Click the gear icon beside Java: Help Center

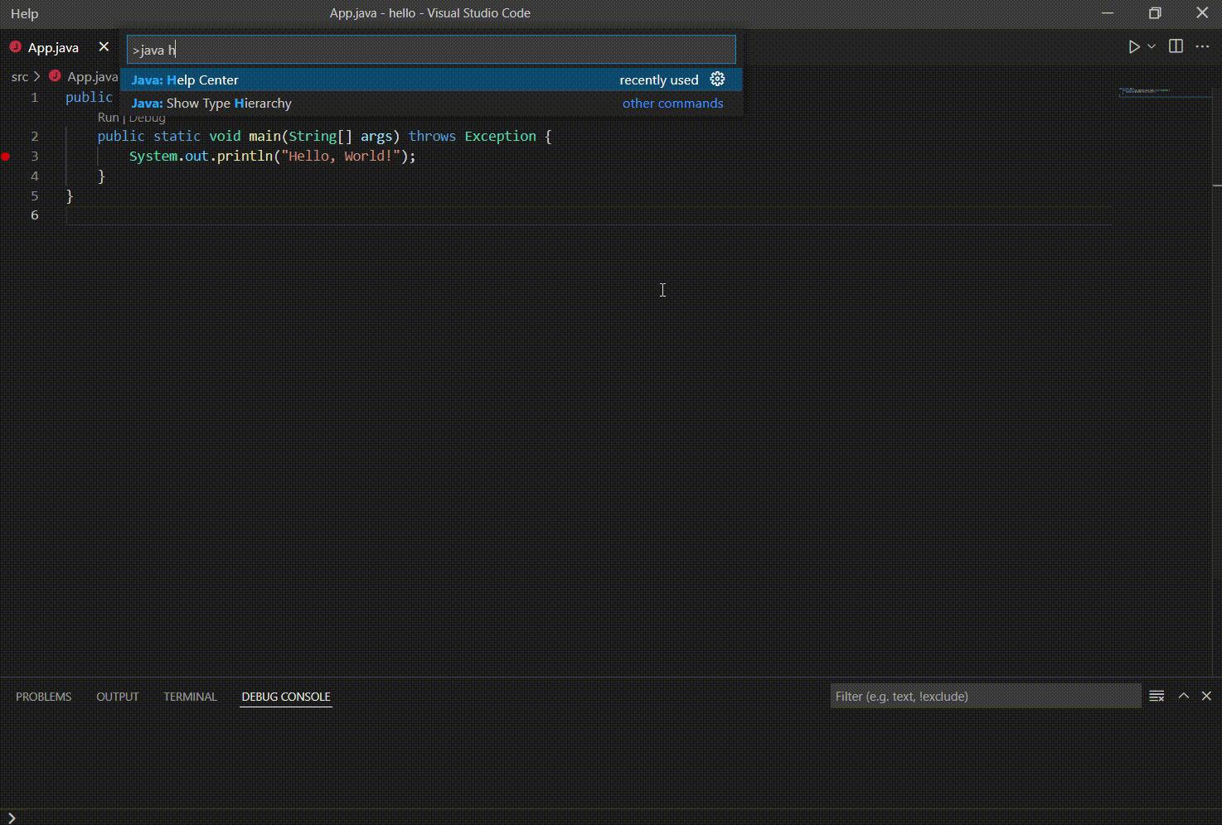click(717, 79)
